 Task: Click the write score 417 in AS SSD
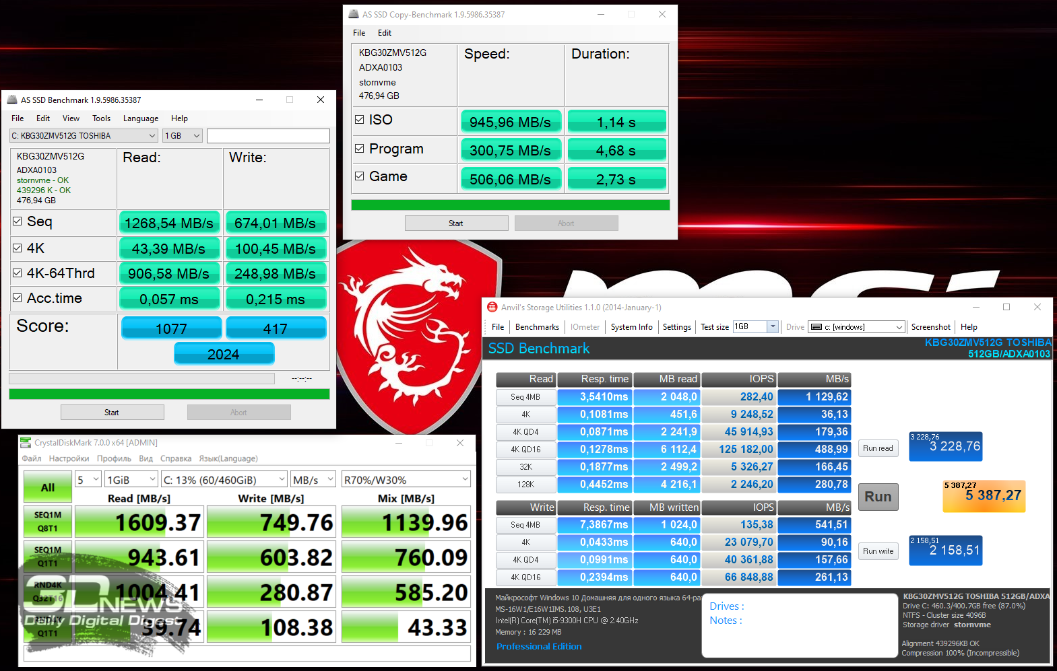click(x=276, y=328)
